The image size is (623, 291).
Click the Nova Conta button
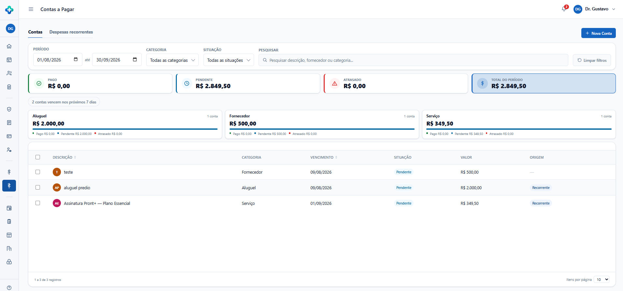pos(598,33)
